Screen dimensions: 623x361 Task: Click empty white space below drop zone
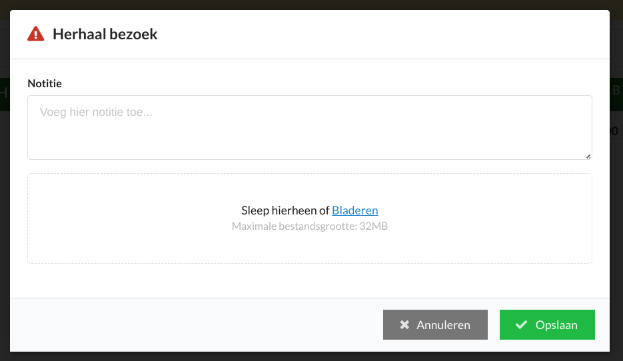click(310, 280)
